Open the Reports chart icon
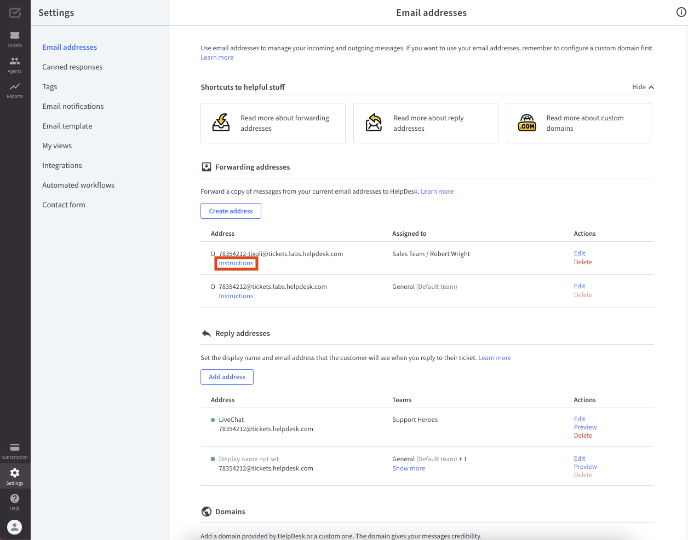The width and height of the screenshot is (688, 540). [15, 89]
